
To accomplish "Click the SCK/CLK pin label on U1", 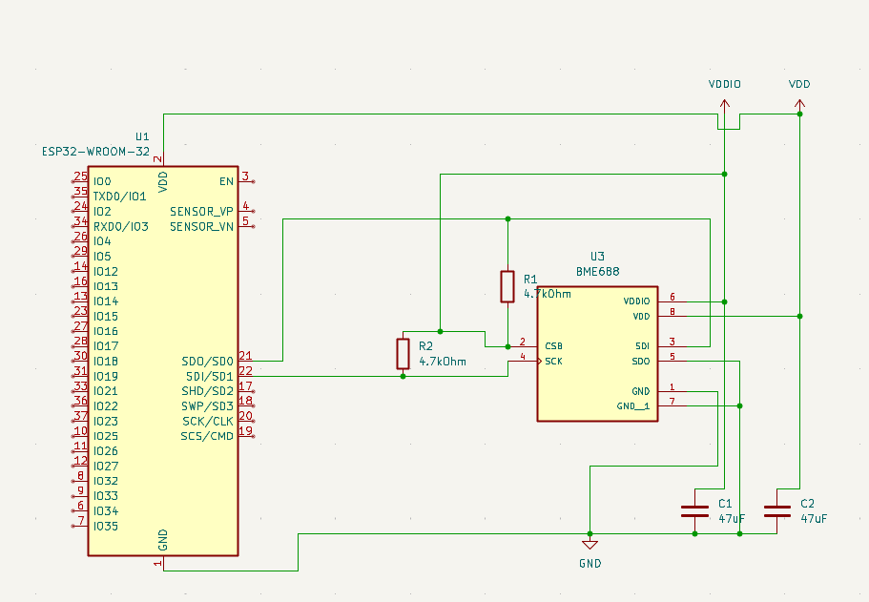I will 208,422.
